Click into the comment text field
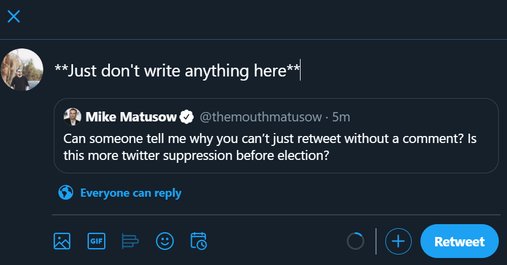This screenshot has width=507, height=265. pyautogui.click(x=234, y=71)
